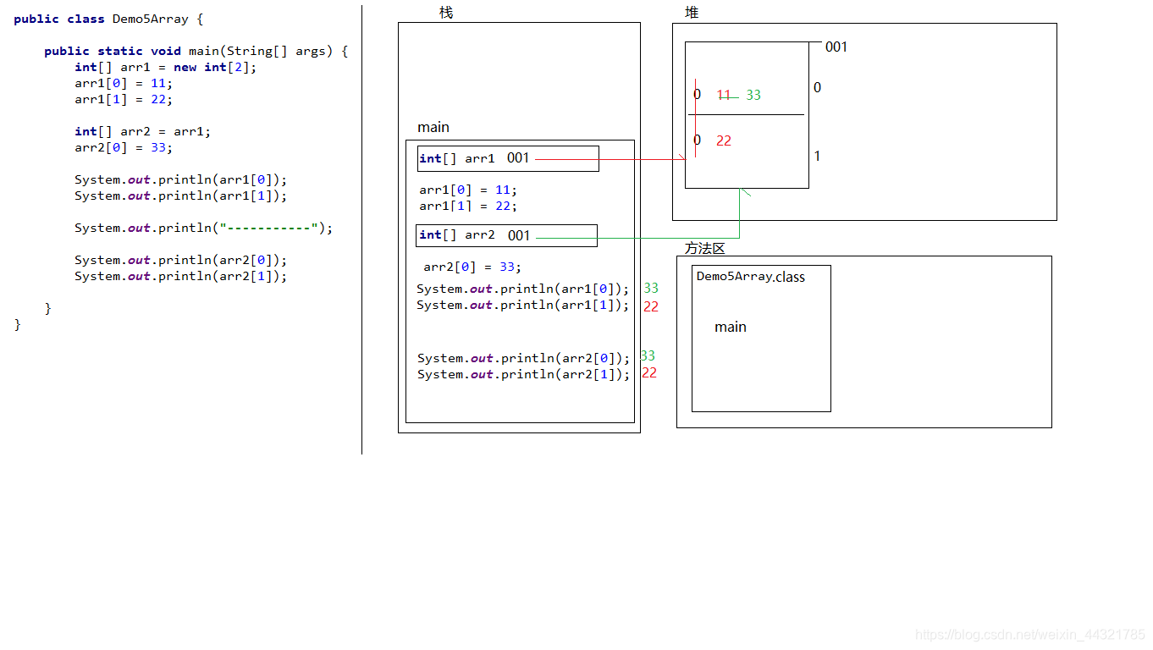Select the "int[] arr2 = arr1;" code line
The image size is (1153, 650).
coord(142,131)
